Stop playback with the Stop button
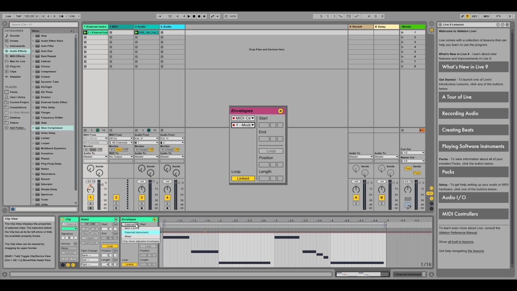This screenshot has width=517, height=291. pyautogui.click(x=194, y=16)
